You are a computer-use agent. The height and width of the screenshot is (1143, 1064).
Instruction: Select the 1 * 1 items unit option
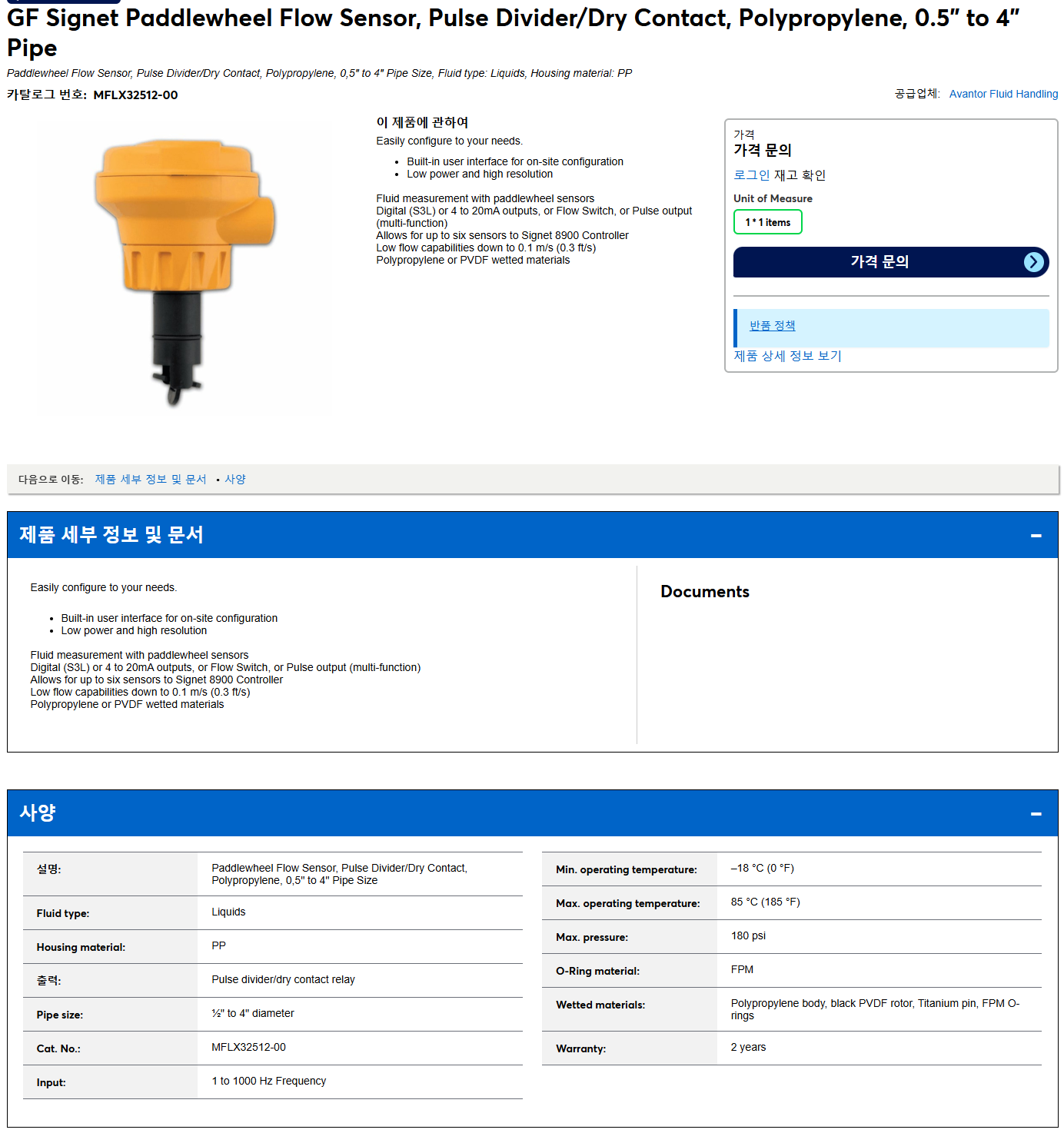pos(767,222)
